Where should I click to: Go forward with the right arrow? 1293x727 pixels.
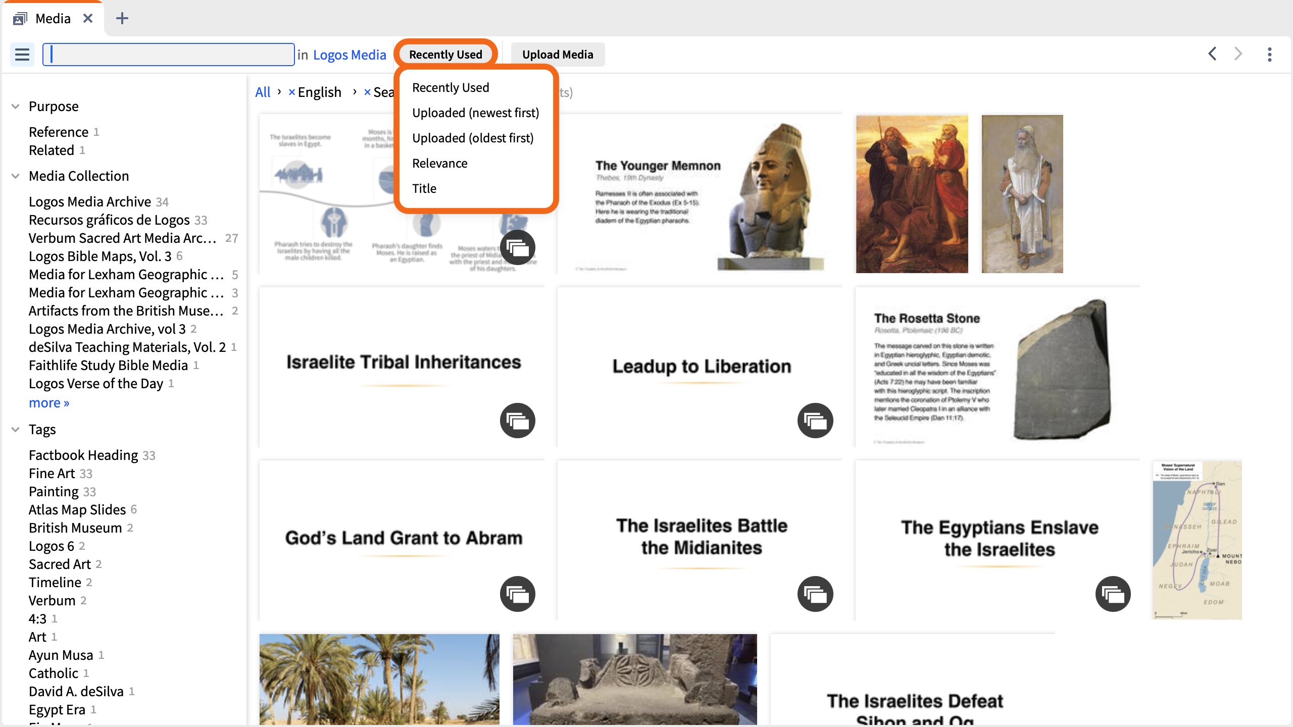1238,54
